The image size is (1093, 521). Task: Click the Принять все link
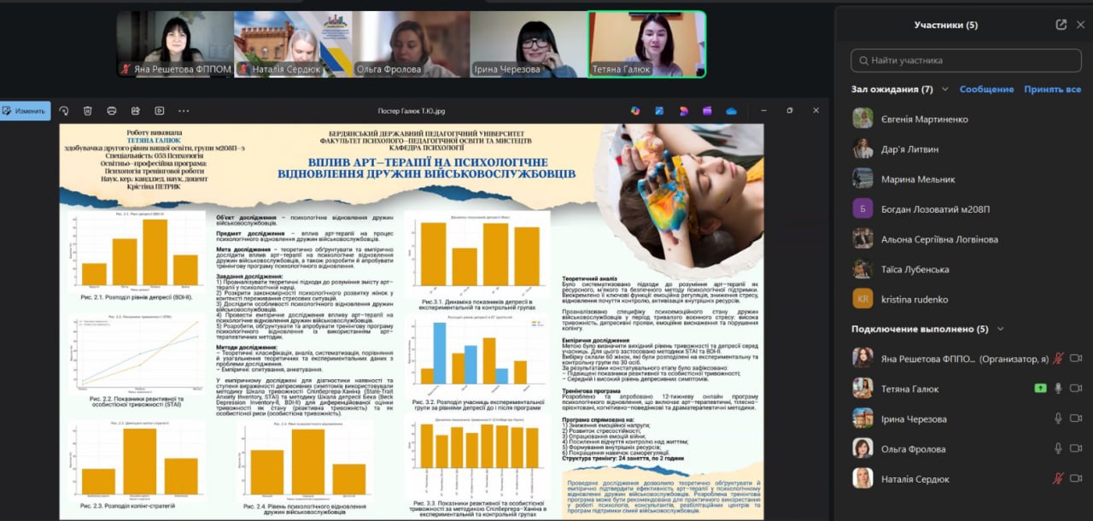point(1052,89)
